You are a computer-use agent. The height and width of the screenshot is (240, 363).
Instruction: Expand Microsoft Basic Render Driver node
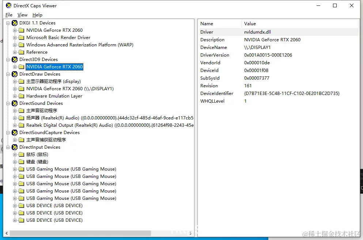pos(15,38)
